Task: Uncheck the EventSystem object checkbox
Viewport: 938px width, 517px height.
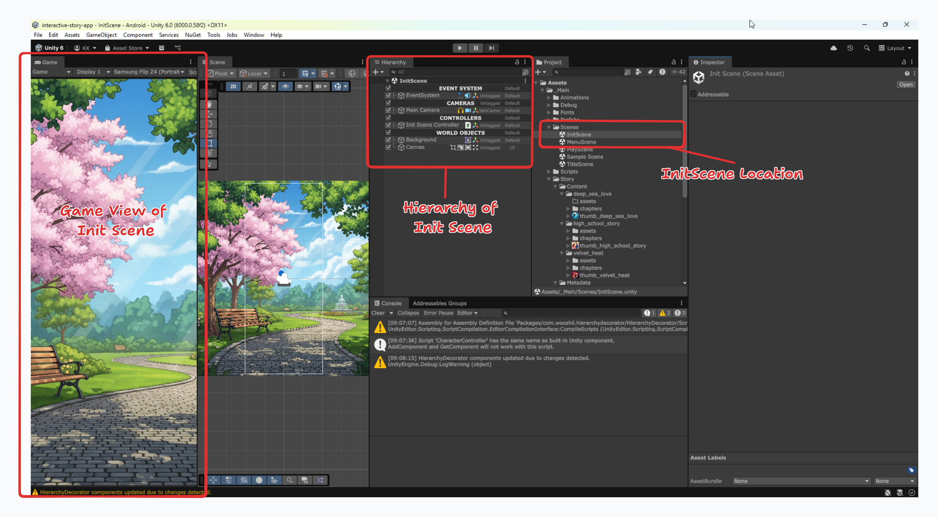Action: [388, 95]
